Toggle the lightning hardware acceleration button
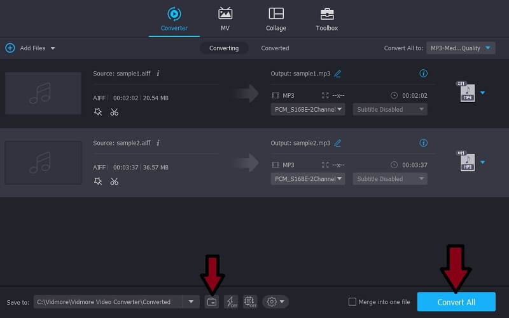Viewport: 509px width, 318px height. (x=230, y=301)
